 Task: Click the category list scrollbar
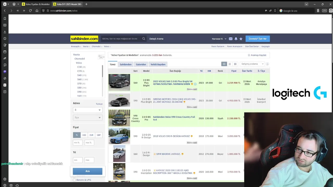point(102,71)
